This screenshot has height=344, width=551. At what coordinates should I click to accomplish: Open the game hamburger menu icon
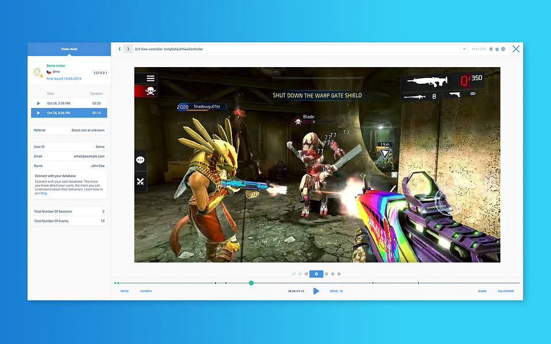pos(150,79)
